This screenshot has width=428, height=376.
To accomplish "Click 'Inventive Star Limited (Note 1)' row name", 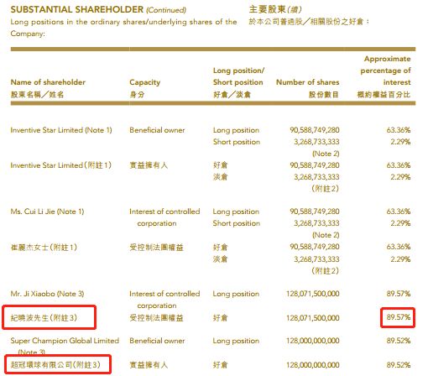I will (x=61, y=130).
